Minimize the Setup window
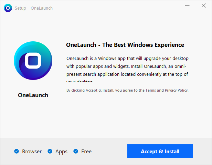Image resolution: width=212 pixels, height=165 pixels. 188,6
